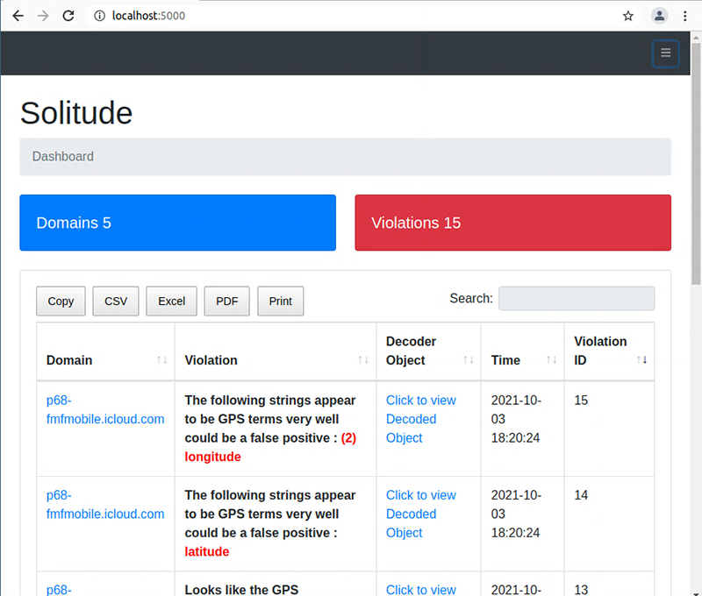Export the table to Excel
This screenshot has width=702, height=596.
click(171, 301)
